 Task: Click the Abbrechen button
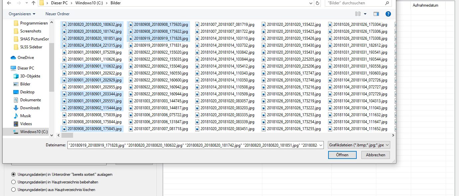pyautogui.click(x=375, y=155)
